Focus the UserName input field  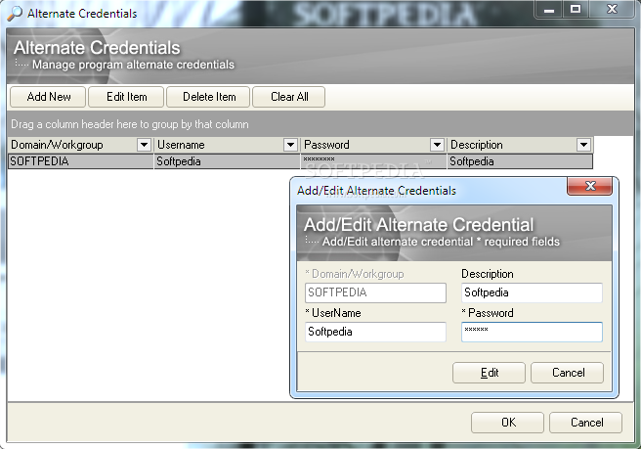(375, 332)
